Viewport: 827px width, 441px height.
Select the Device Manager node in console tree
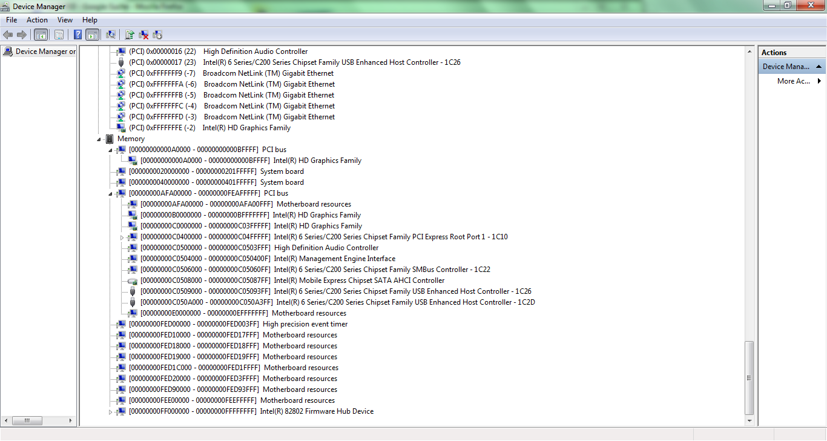click(x=45, y=51)
